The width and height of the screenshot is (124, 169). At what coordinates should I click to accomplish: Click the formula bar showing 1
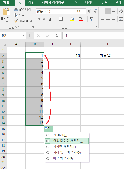click(93, 36)
